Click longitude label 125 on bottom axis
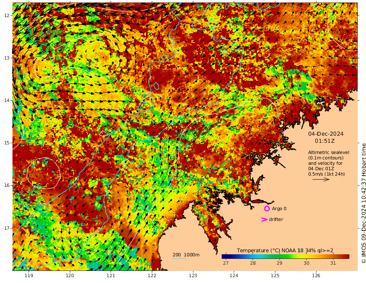 pos(275,276)
